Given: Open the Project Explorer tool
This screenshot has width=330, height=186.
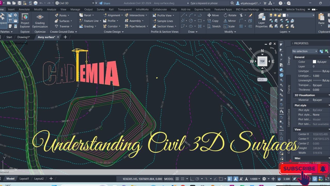Looking at the screenshot, I should point(25,21).
